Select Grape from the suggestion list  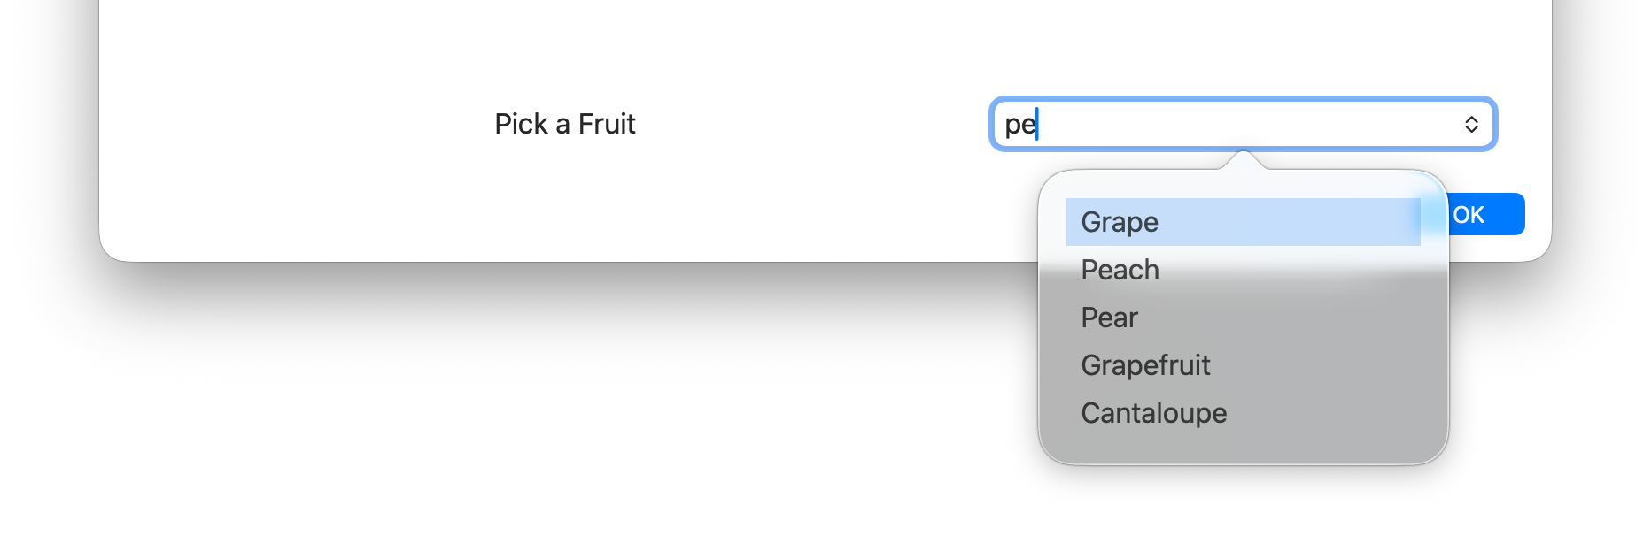tap(1120, 222)
